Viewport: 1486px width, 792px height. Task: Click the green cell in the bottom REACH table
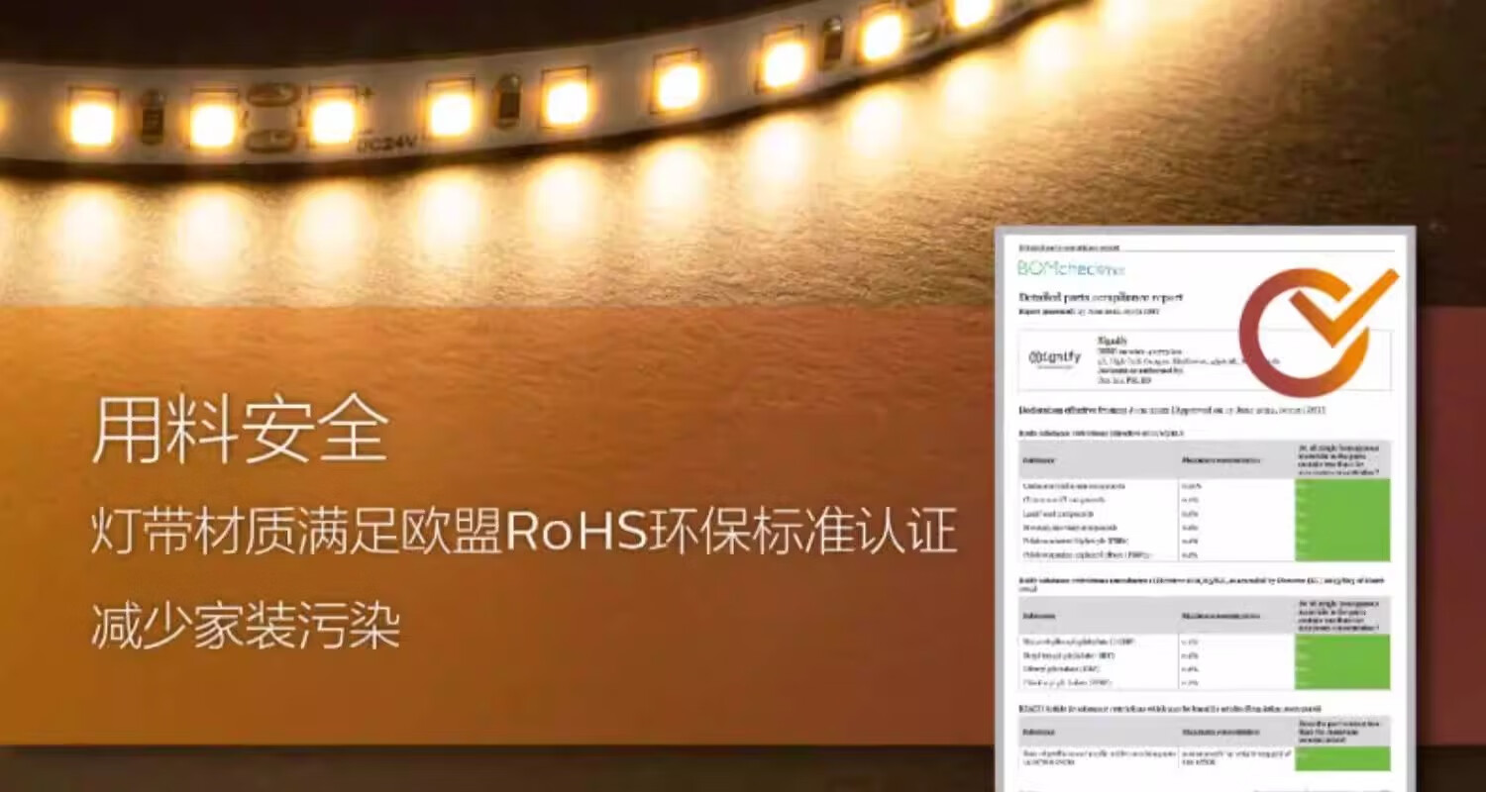[x=1341, y=757]
